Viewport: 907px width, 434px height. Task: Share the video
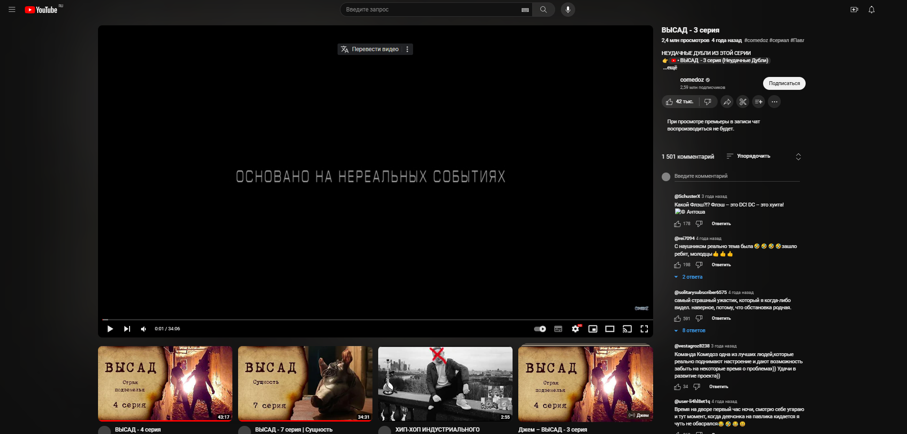pos(727,102)
